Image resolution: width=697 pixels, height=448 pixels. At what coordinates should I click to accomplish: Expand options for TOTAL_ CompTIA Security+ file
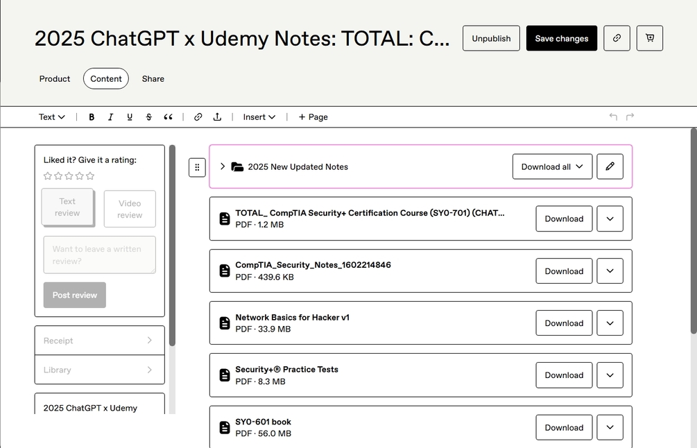(610, 218)
